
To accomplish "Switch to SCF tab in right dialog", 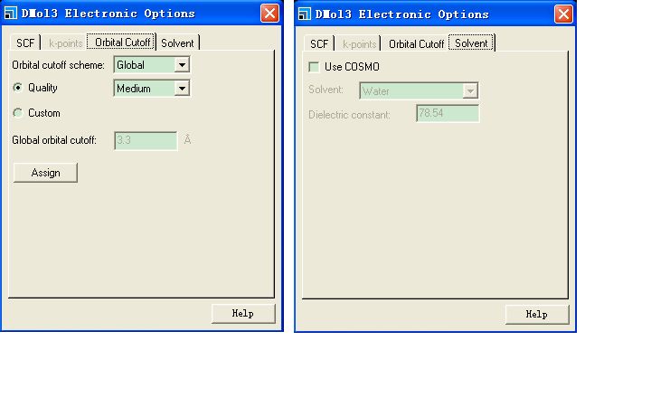I will pyautogui.click(x=319, y=44).
